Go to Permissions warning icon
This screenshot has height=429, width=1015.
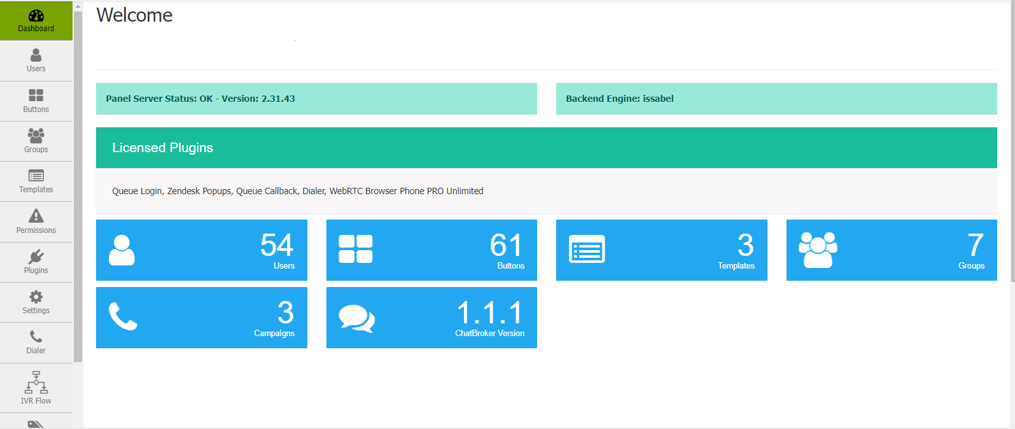click(x=36, y=216)
